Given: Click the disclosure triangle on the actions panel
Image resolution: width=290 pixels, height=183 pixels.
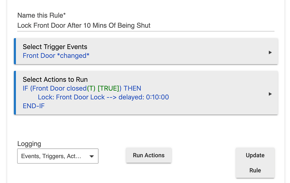Looking at the screenshot, I should point(270,94).
